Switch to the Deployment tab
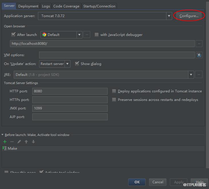This screenshot has height=189, width=209. click(28, 6)
